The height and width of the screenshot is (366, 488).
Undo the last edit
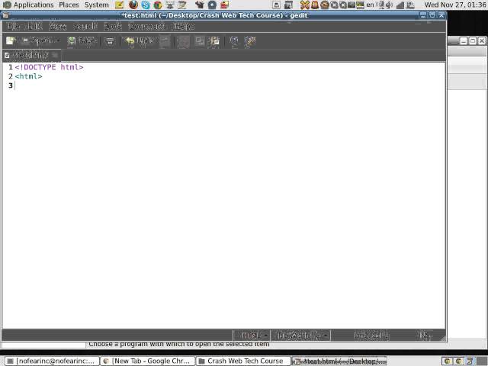(139, 40)
